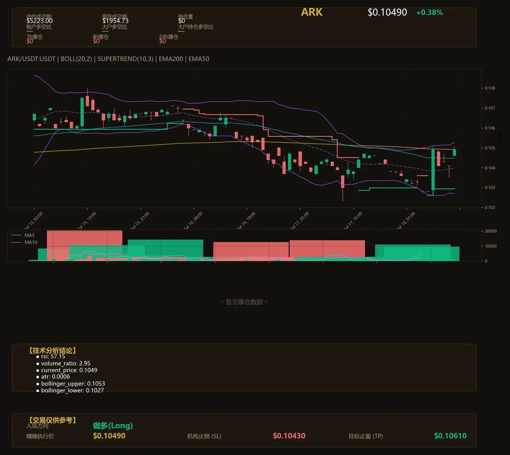Screen dimensions: 510x455
Task: Click the Jul 16, 19:00 time tick
Action: (x=246, y=221)
